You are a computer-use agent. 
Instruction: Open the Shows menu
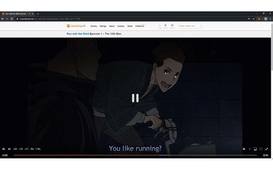[94, 26]
